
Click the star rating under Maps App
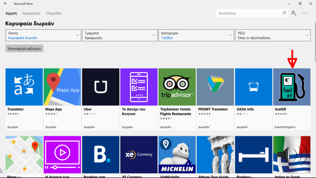(51, 114)
